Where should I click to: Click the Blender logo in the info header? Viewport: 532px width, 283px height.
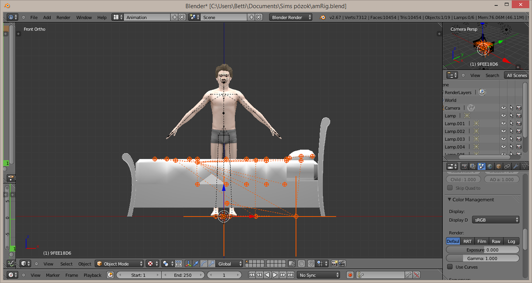click(x=322, y=17)
